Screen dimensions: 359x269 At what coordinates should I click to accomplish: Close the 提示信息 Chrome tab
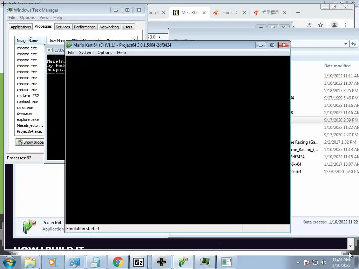click(285, 13)
